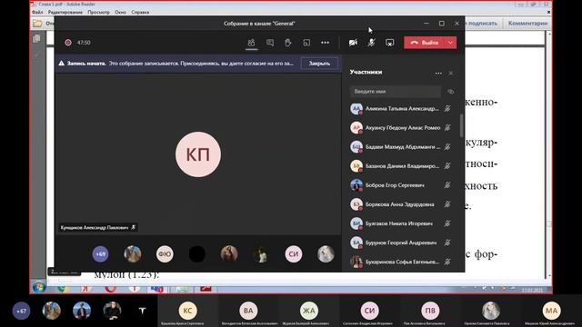This screenshot has height=327, width=582.
Task: Click mic icon for Бадави Махмуд
Action: (x=447, y=147)
